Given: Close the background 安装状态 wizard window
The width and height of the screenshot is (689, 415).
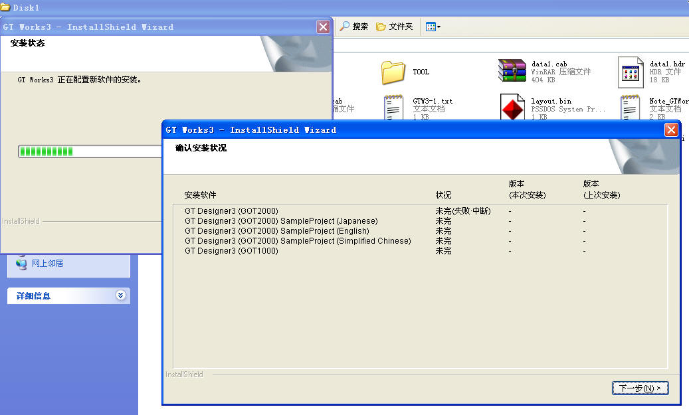Looking at the screenshot, I should click(323, 27).
